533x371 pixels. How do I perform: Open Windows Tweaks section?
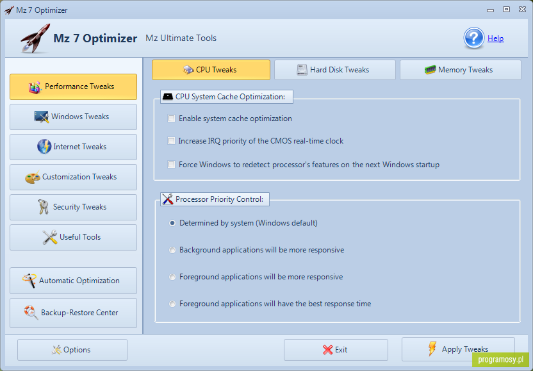pos(74,117)
